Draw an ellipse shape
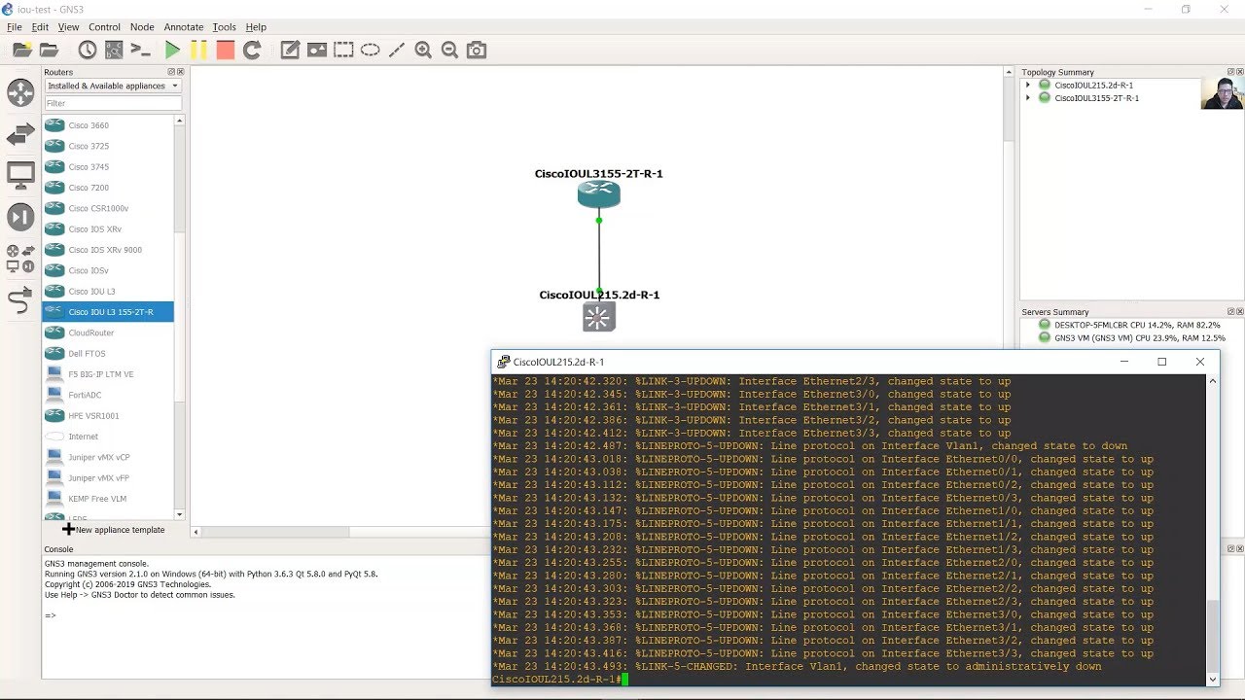 pos(370,50)
